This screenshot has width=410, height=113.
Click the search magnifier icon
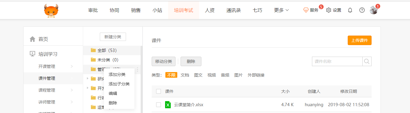point(367,61)
